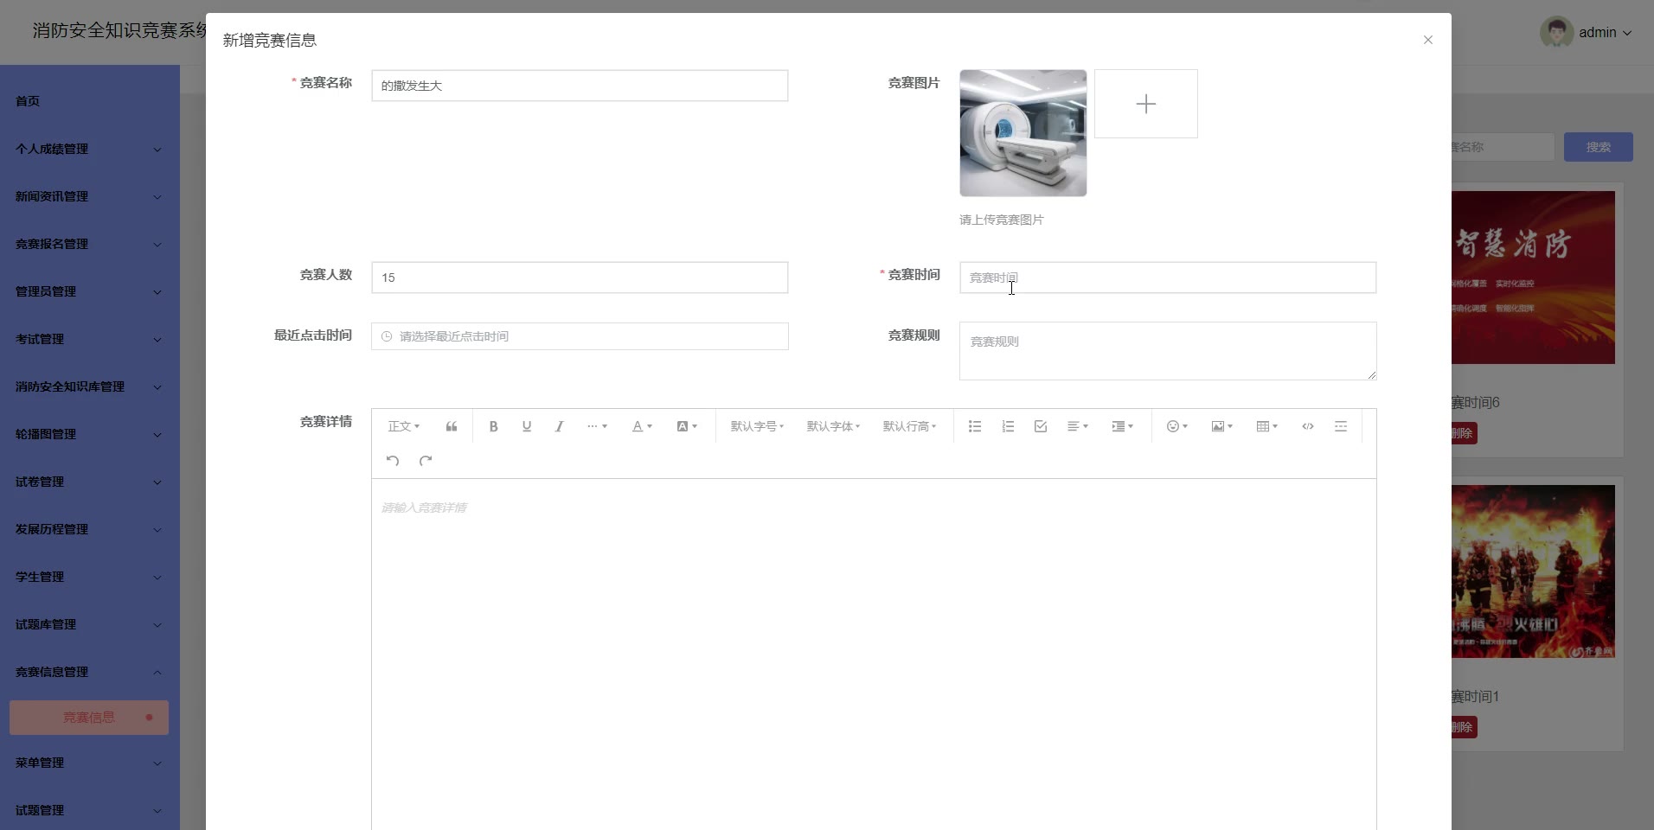Open 试题管理 in the sidebar
Screen dimensions: 1654x830
[x=90, y=810]
